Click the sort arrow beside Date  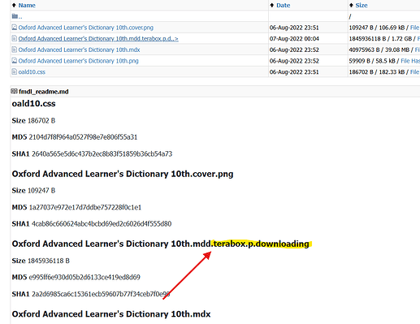click(272, 5)
